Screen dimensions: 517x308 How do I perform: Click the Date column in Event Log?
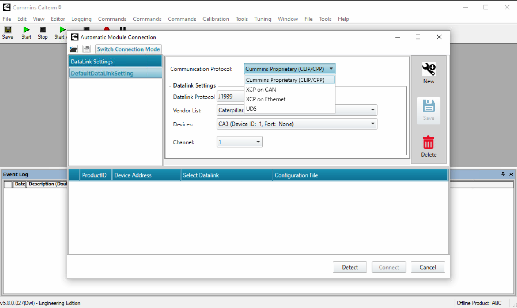[20, 184]
